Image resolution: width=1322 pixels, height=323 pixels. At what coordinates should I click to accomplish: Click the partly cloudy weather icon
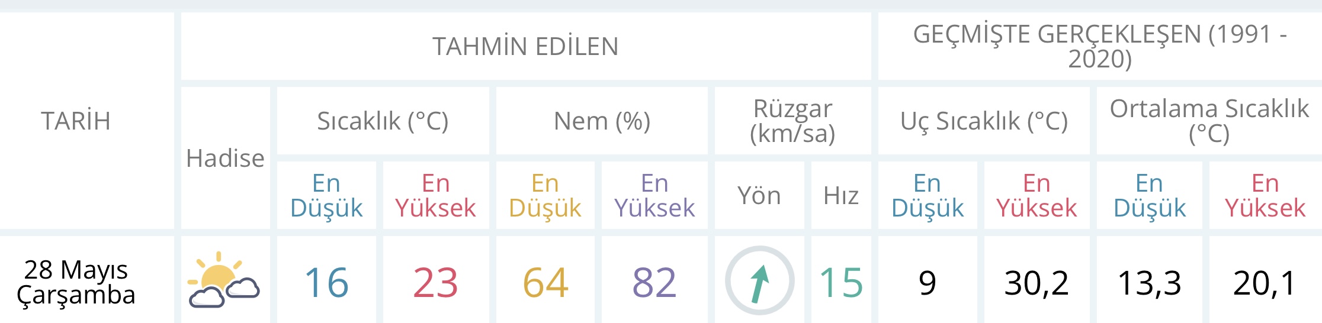224,280
